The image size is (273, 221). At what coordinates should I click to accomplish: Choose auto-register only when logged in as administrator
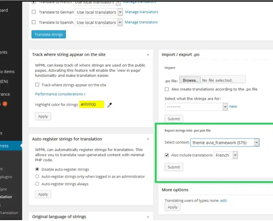click(37, 176)
